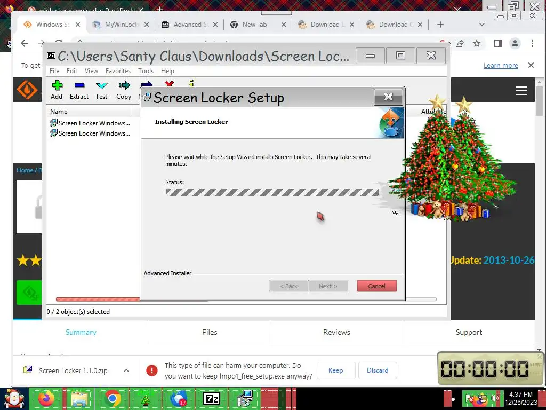Open Firefox from the taskbar
This screenshot has height=410, width=546.
(x=46, y=398)
